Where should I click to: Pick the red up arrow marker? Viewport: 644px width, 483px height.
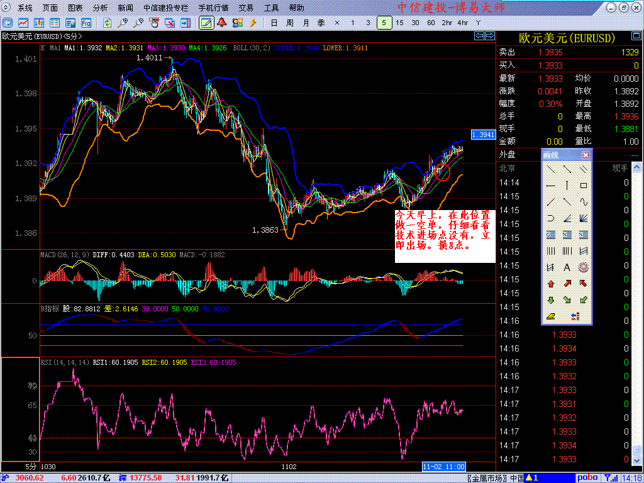[x=551, y=284]
